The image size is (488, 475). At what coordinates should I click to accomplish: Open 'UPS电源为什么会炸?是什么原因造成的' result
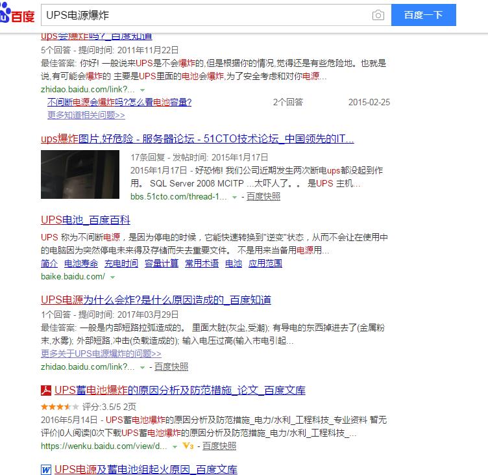pyautogui.click(x=156, y=300)
